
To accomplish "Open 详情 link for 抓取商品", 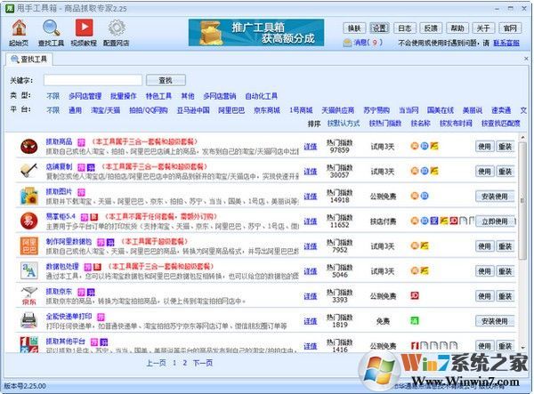I will tap(311, 147).
